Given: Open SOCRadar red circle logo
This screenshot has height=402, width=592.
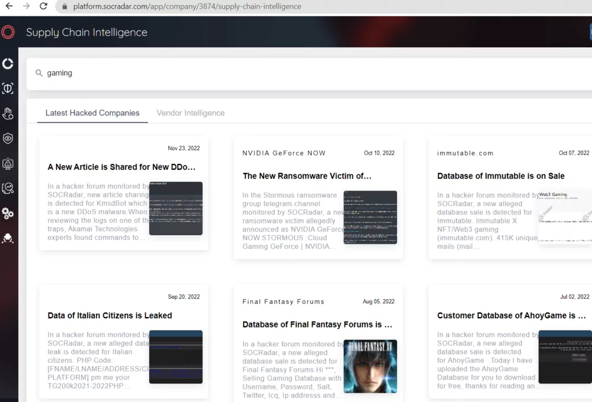Looking at the screenshot, I should [x=8, y=32].
